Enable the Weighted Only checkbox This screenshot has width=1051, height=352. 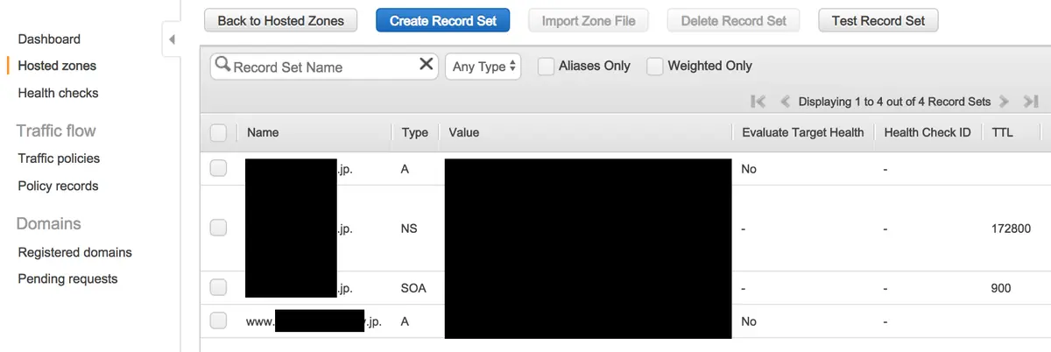[x=654, y=66]
